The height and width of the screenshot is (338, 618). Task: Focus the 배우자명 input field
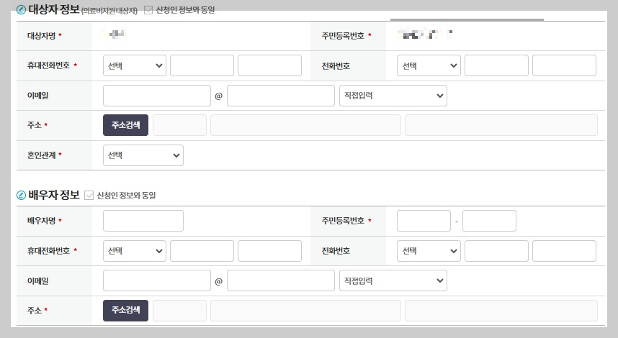143,221
